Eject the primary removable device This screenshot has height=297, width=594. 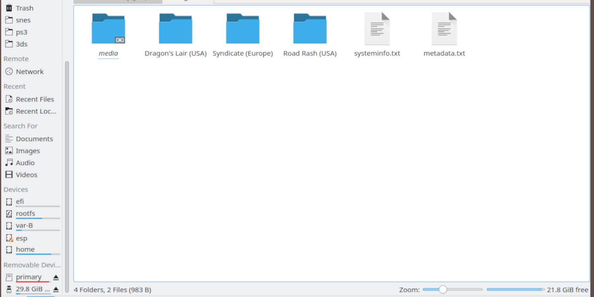56,277
